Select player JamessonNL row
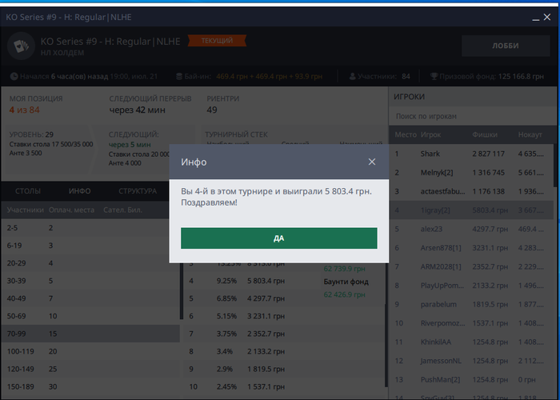The width and height of the screenshot is (560, 400). (x=471, y=361)
